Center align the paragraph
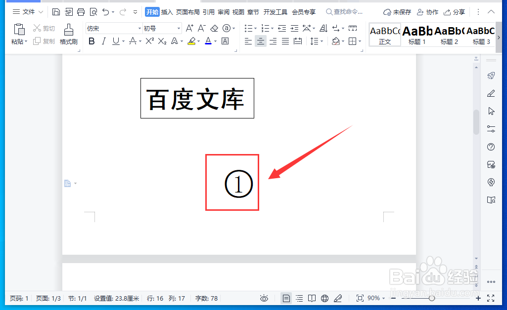507x310 pixels. (260, 41)
